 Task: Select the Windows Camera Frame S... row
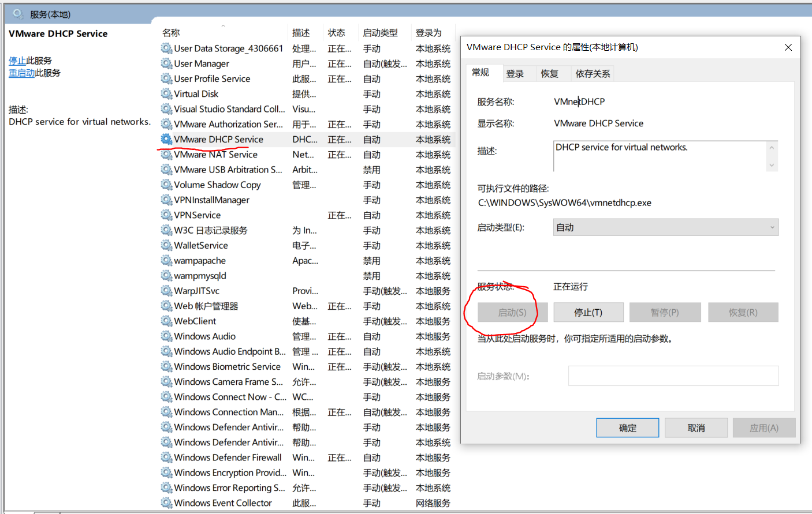(307, 381)
